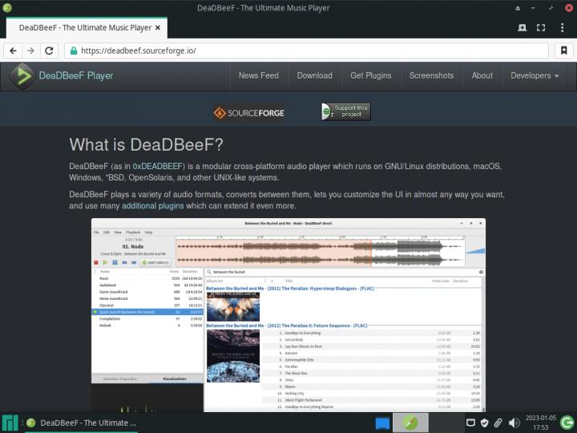Screen dimensions: 577x433
Task: Expand the Developers dropdown menu
Action: (x=535, y=75)
